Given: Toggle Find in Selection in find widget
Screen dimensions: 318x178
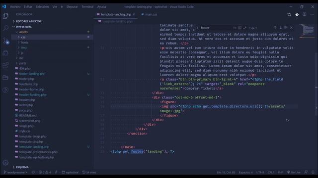Looking at the screenshot, I should click(286, 28).
